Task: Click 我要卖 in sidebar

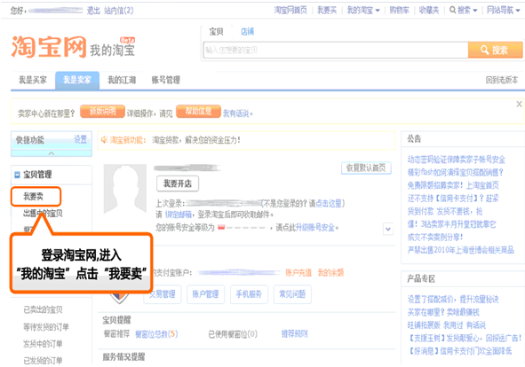Action: 33,196
